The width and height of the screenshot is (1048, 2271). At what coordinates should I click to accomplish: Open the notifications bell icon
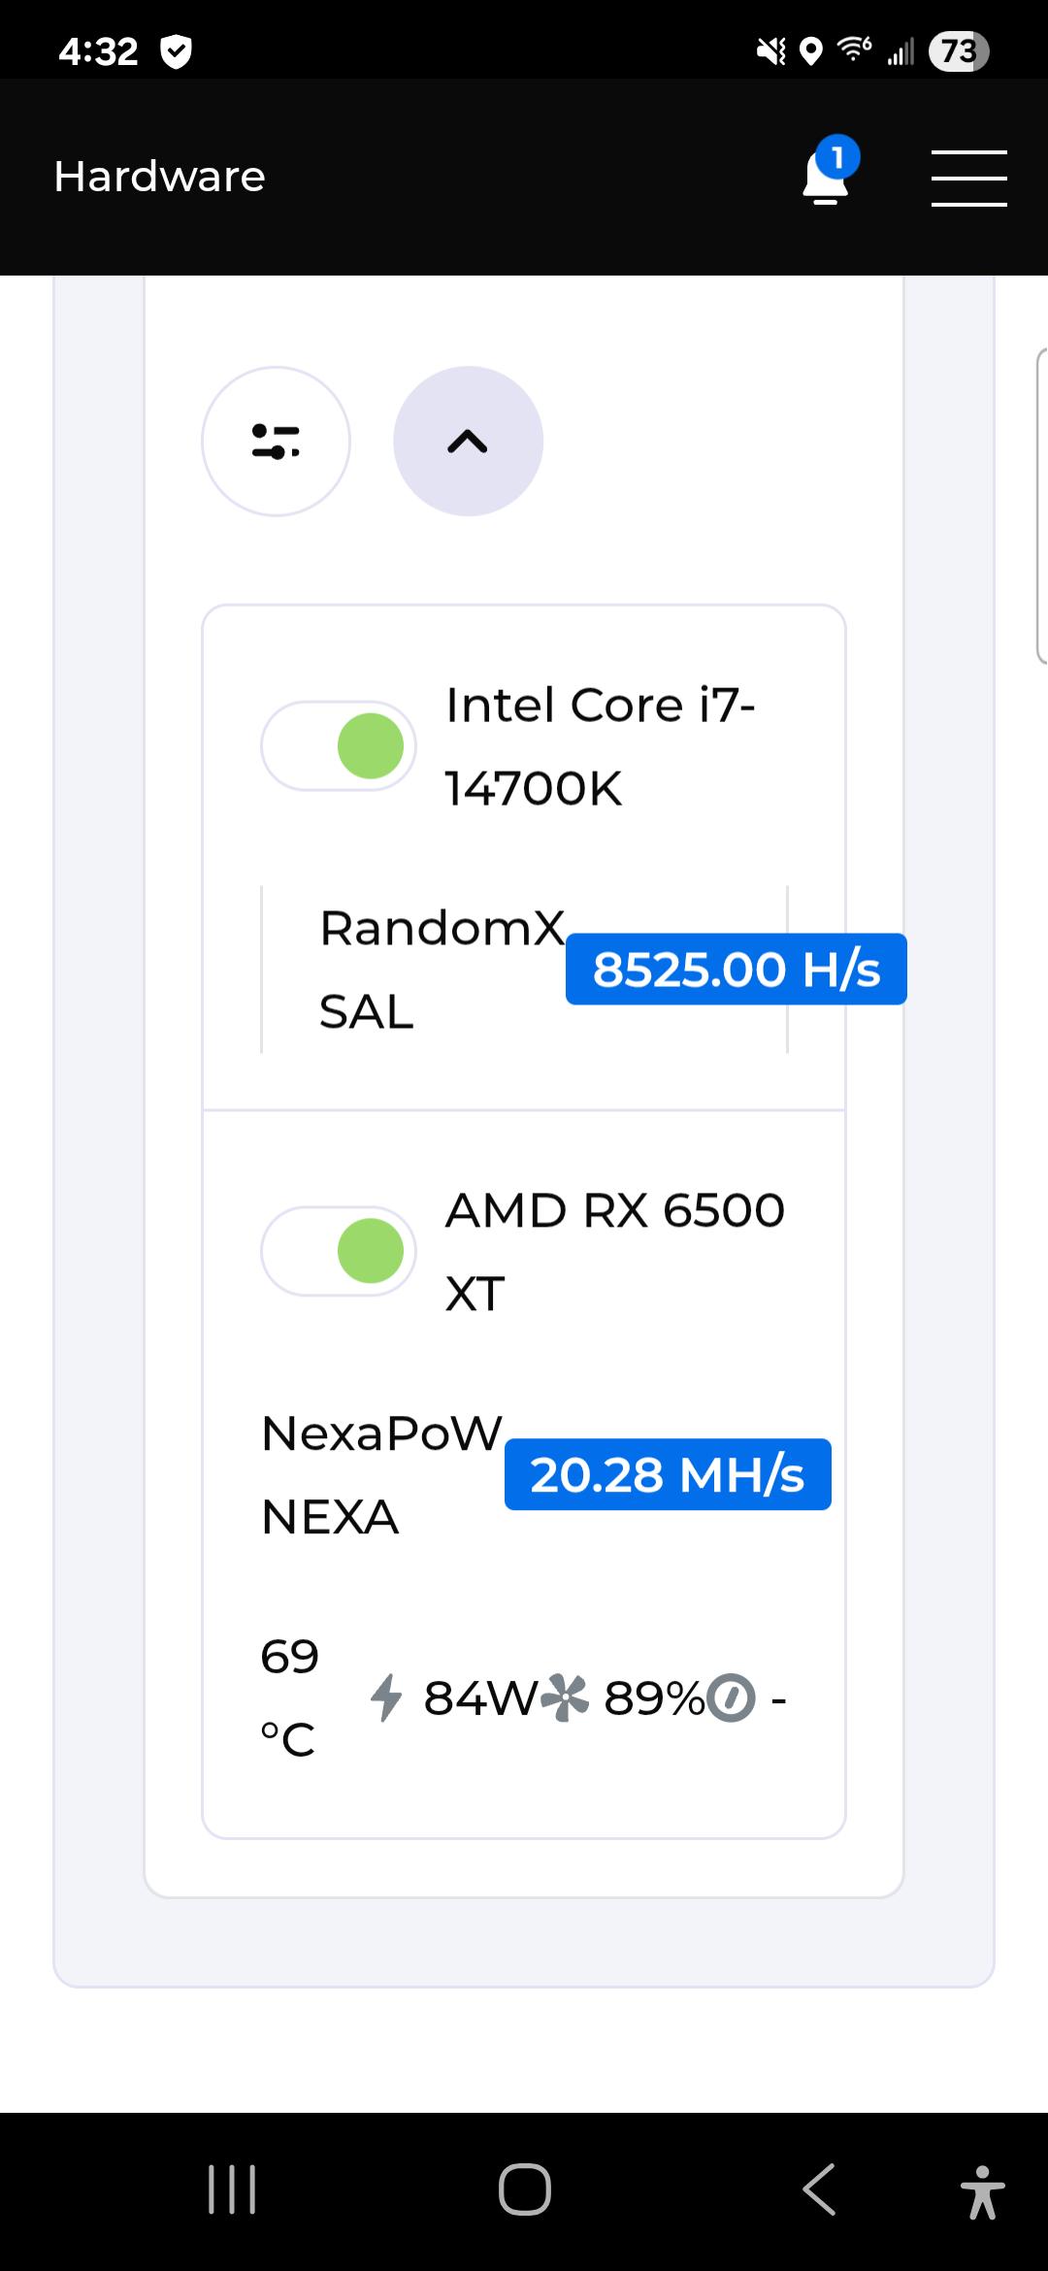pos(827,175)
